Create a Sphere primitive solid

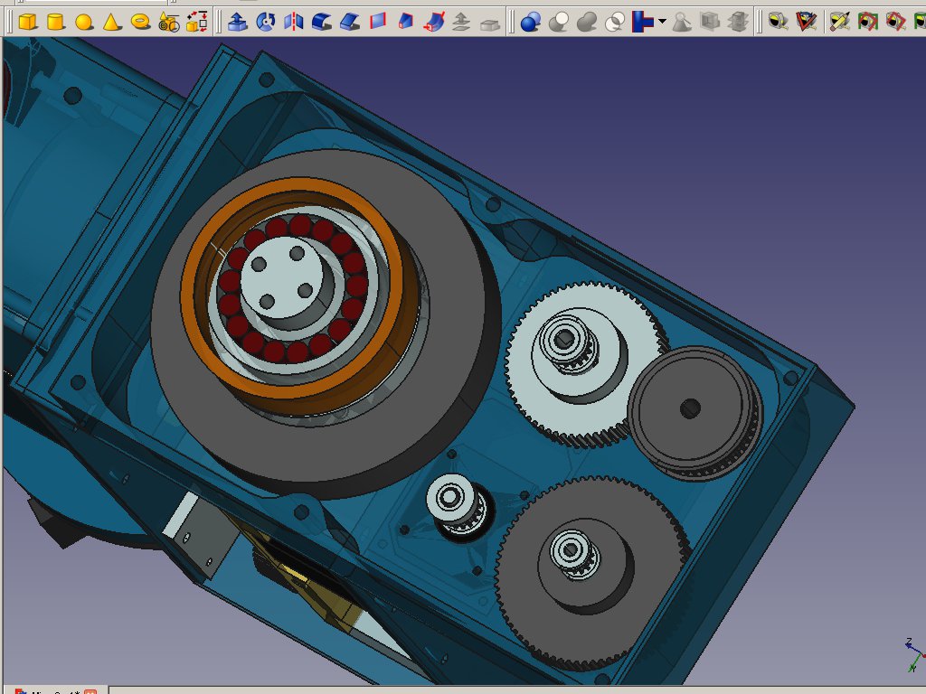[x=84, y=22]
